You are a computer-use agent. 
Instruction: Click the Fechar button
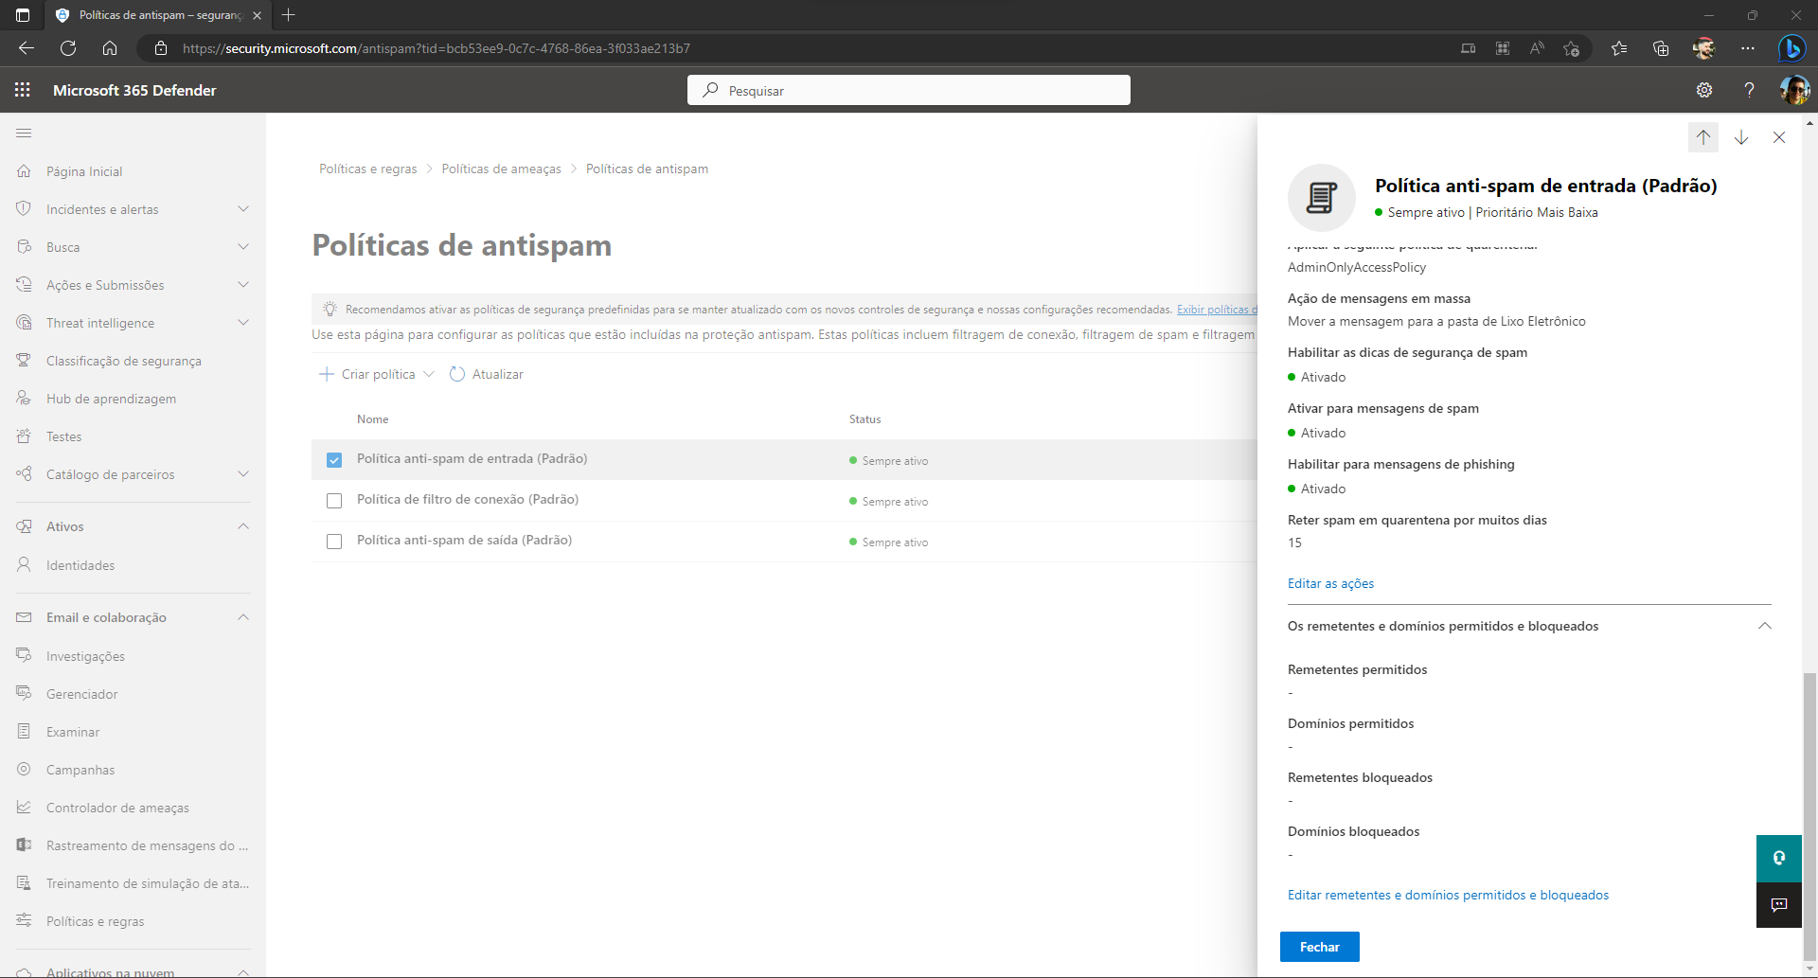tap(1320, 947)
